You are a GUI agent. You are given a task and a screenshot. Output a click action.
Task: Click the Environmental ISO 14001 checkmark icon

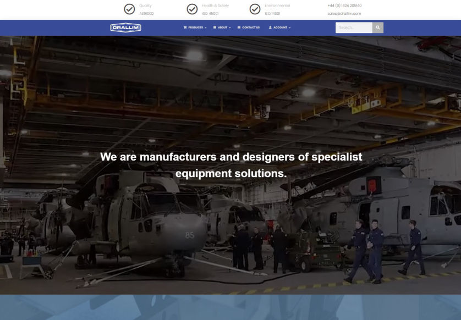(255, 9)
